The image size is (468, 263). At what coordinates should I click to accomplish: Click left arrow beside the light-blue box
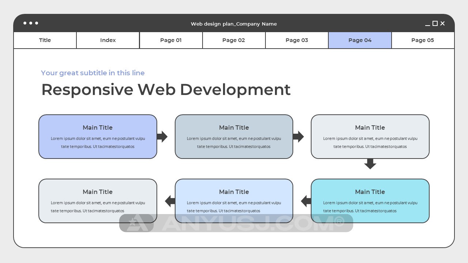tap(170, 201)
